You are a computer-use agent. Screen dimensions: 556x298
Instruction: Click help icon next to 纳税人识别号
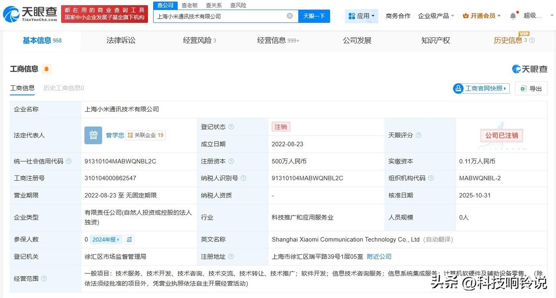pyautogui.click(x=243, y=178)
